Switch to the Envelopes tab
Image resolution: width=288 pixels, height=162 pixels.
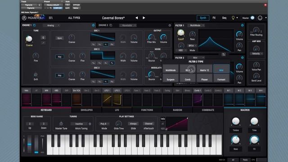(x=86, y=110)
